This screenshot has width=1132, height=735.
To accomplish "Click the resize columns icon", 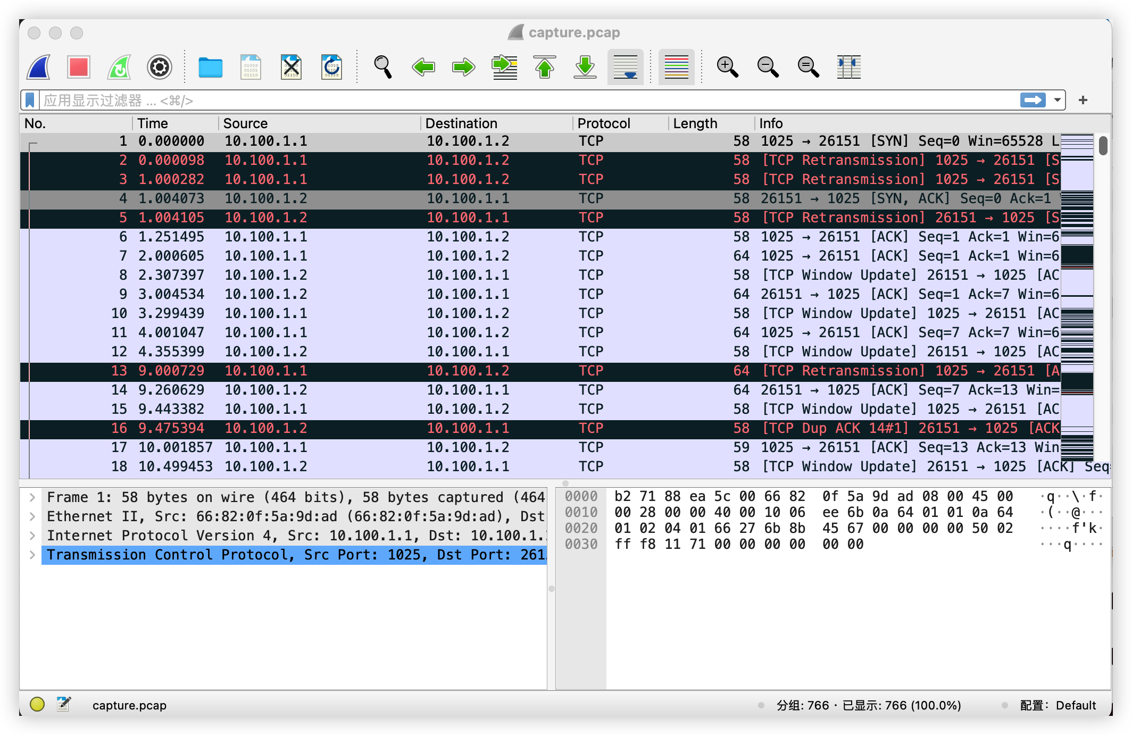I will [x=848, y=67].
